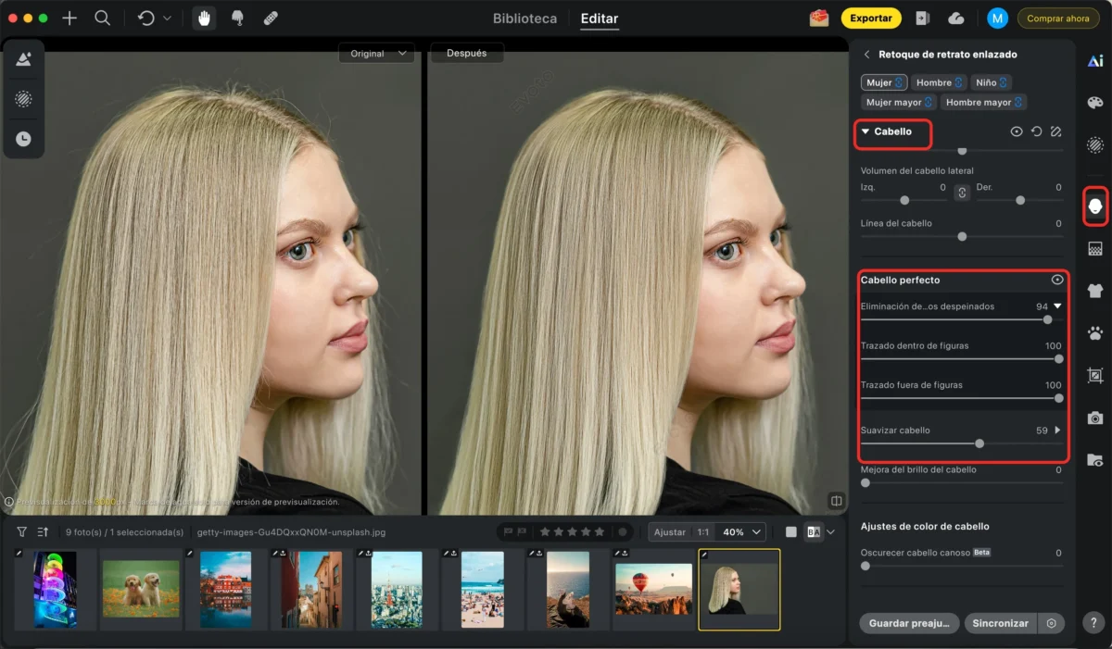Open the undo history dropdown chevron
1112x649 pixels.
[x=167, y=18]
